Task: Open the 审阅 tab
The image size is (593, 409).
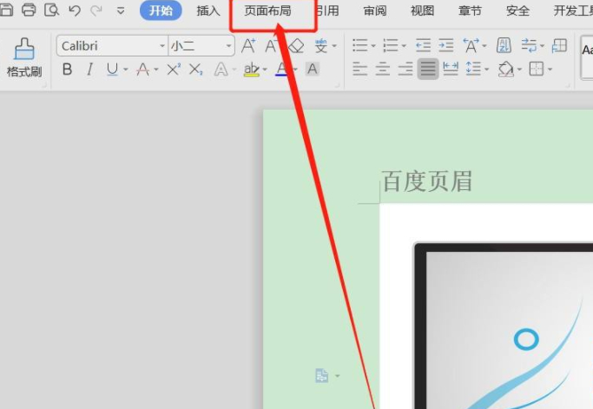Action: pyautogui.click(x=375, y=10)
